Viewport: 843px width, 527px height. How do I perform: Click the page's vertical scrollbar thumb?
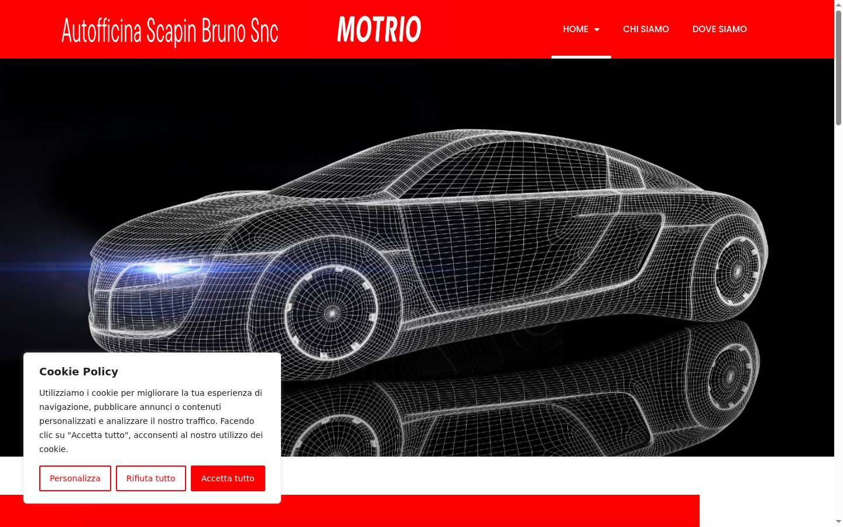click(838, 67)
